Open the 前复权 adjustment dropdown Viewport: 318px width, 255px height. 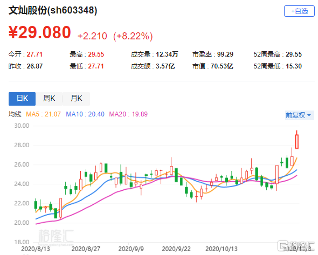(x=299, y=115)
